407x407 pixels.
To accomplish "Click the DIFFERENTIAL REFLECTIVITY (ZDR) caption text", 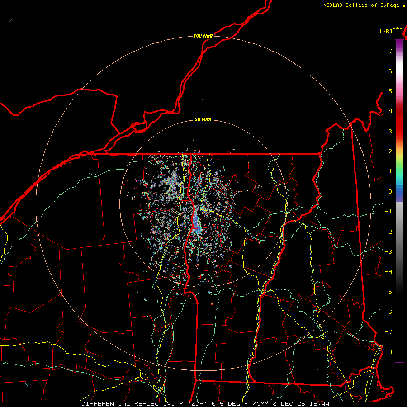I will pyautogui.click(x=145, y=404).
